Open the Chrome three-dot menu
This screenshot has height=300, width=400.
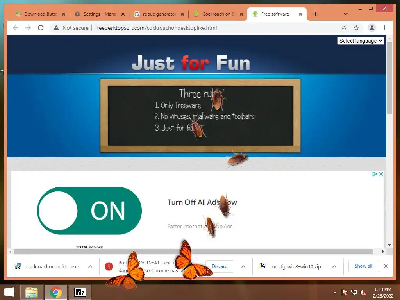coord(384,28)
